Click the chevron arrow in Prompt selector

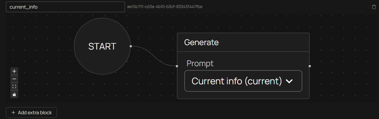coord(289,81)
